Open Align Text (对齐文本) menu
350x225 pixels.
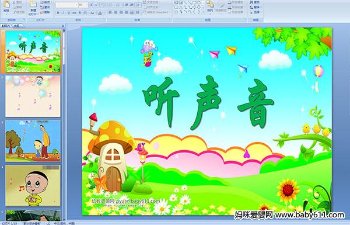[x=152, y=7]
